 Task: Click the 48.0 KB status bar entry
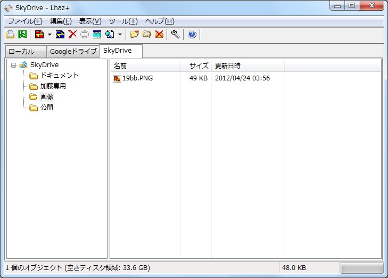[x=294, y=267]
